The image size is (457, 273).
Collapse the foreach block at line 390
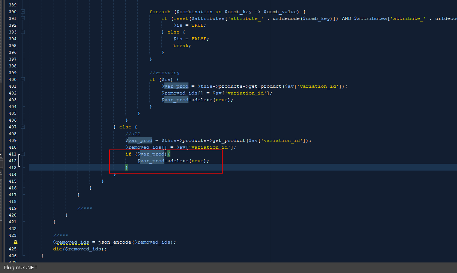pyautogui.click(x=23, y=12)
